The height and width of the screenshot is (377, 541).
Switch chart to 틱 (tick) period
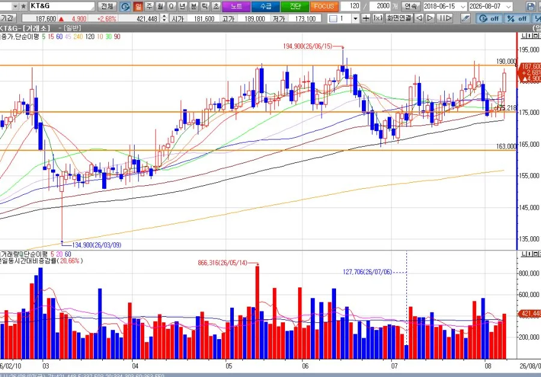pos(204,6)
